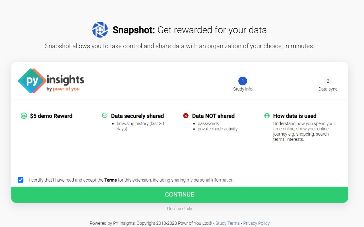Click the PY Insights diamond logo
The height and width of the screenshot is (227, 364).
(32, 81)
